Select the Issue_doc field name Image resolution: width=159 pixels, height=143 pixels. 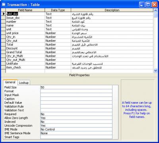click(25, 18)
